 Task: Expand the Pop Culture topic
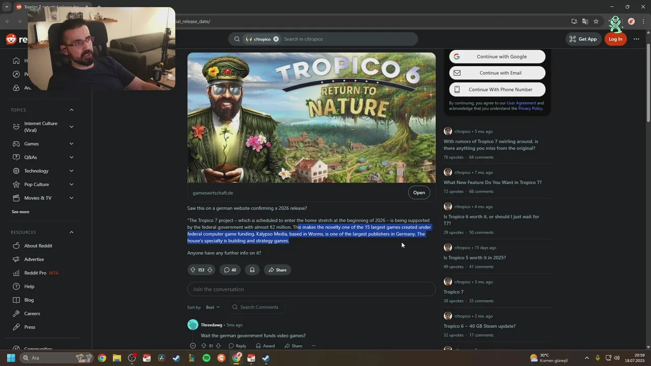pos(71,185)
